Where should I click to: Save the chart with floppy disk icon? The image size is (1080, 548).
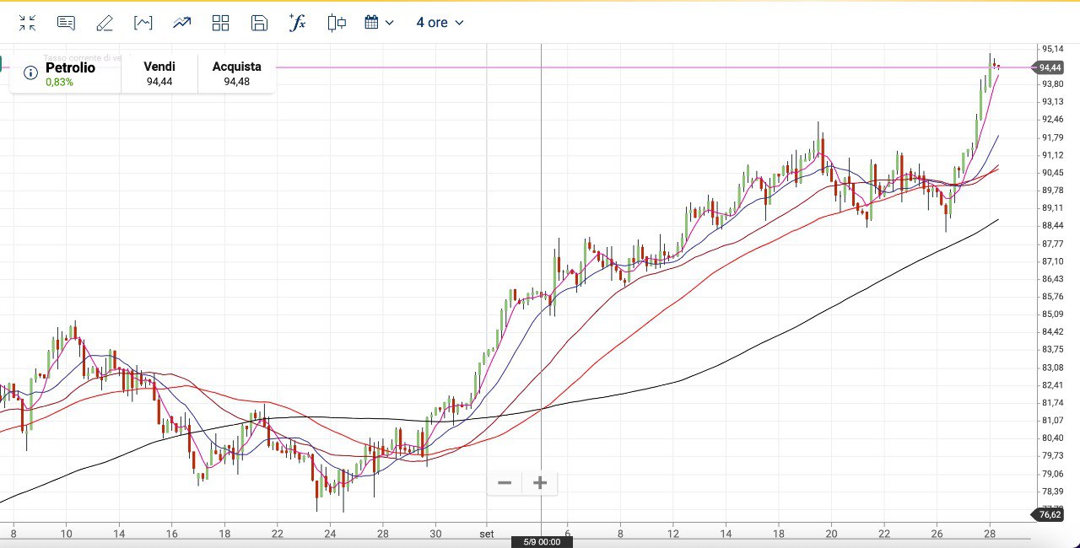[259, 23]
